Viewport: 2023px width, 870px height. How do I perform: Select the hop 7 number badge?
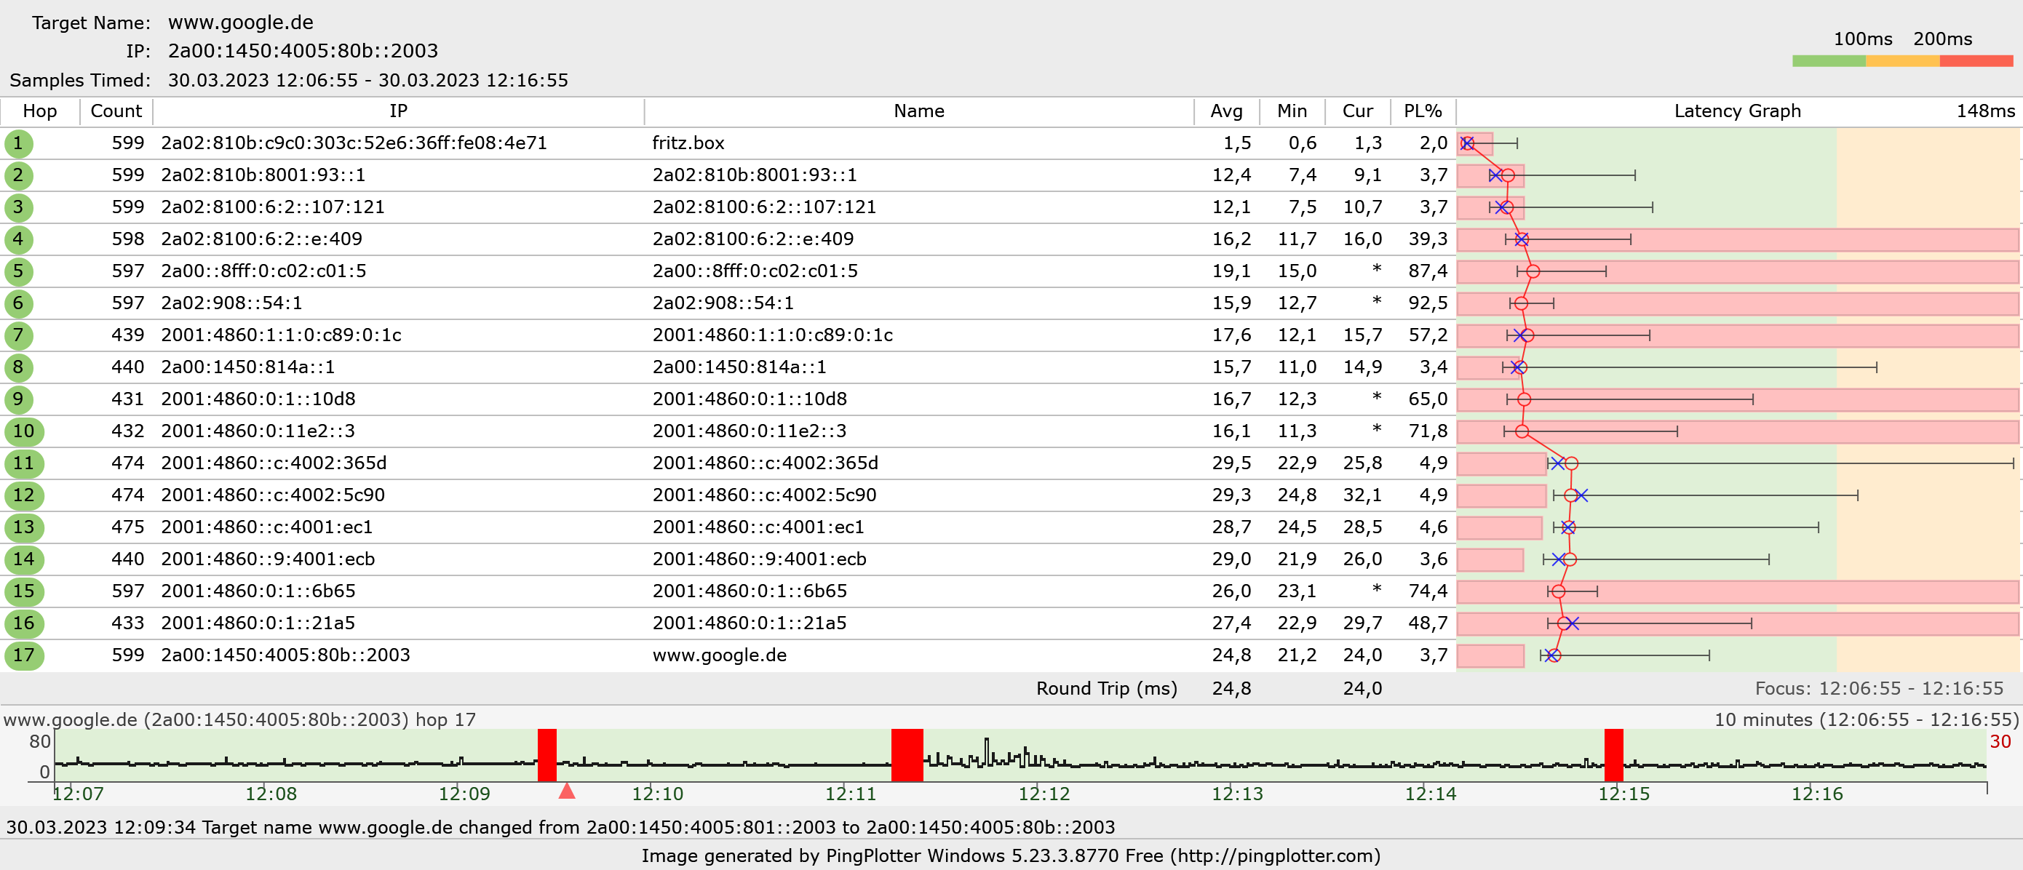tap(18, 335)
